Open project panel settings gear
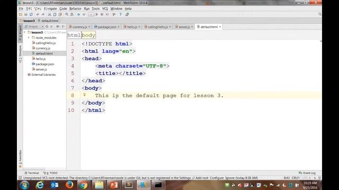 click(x=58, y=26)
